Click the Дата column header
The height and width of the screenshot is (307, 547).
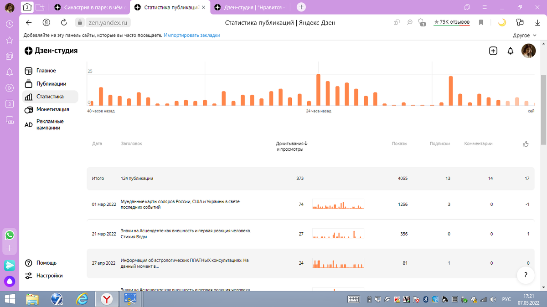97,143
